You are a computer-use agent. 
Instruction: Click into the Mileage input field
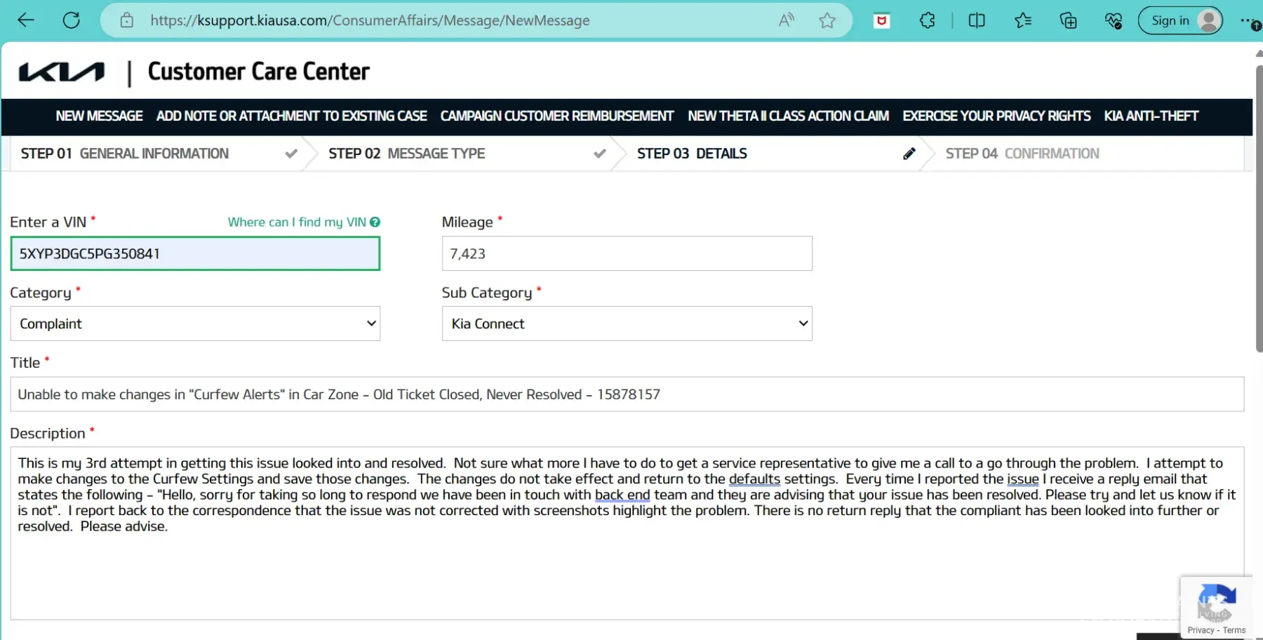coord(627,253)
